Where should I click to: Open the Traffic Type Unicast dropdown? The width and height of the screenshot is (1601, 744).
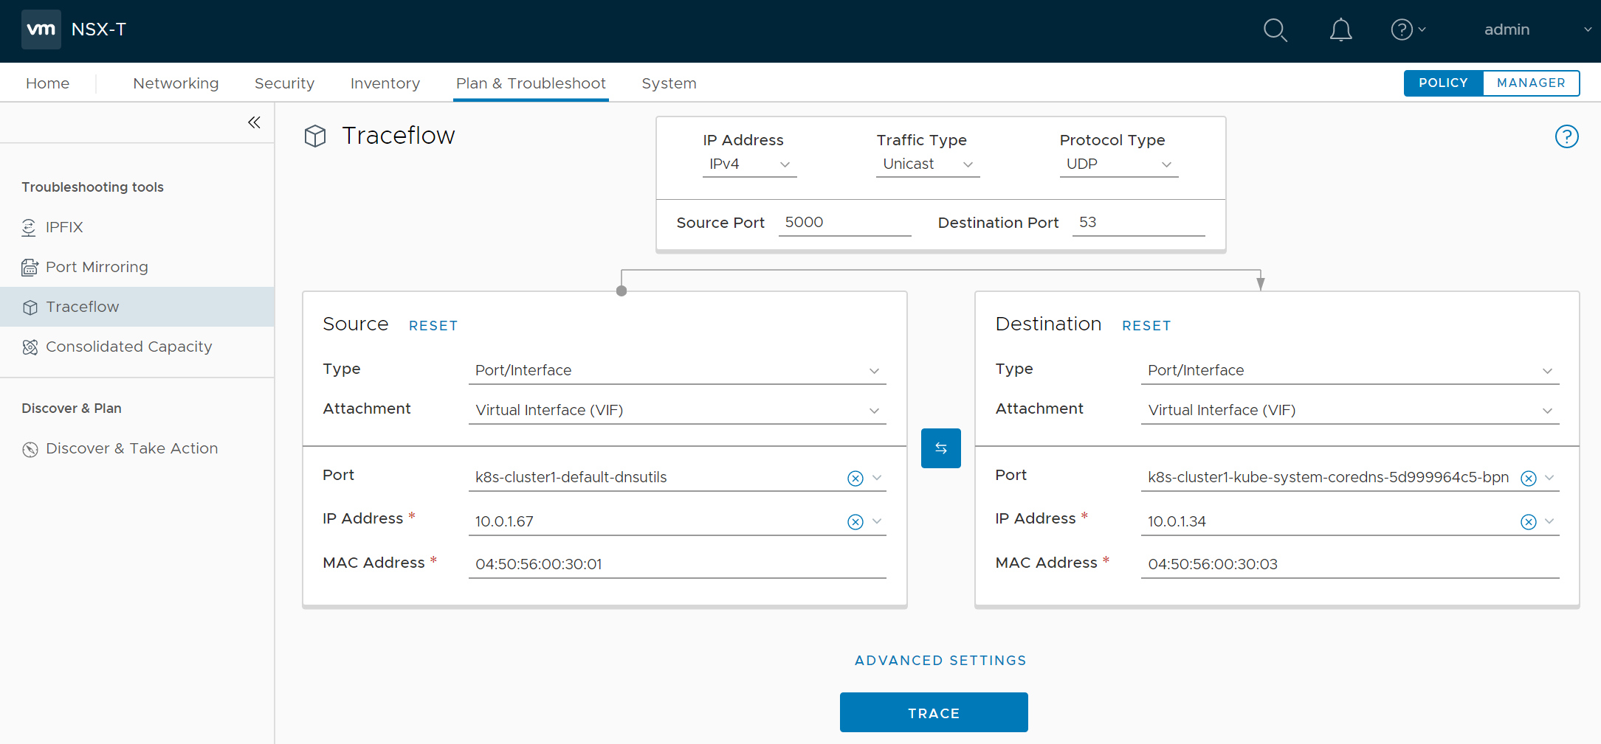click(928, 164)
